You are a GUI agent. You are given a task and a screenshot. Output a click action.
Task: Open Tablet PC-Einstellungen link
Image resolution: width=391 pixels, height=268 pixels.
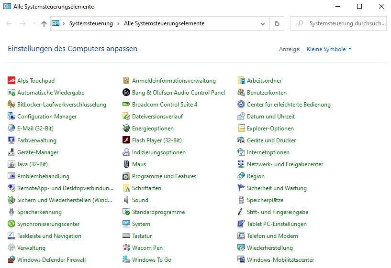[277, 224]
